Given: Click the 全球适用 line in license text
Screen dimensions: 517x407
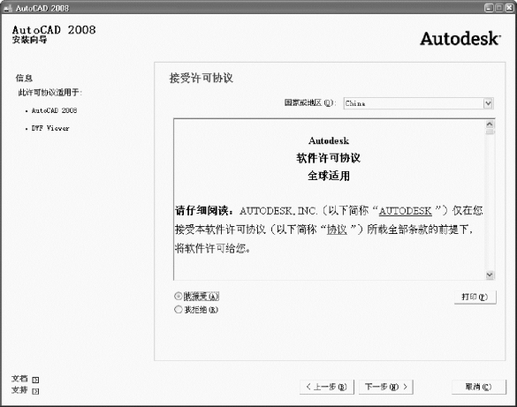Looking at the screenshot, I should [x=329, y=176].
